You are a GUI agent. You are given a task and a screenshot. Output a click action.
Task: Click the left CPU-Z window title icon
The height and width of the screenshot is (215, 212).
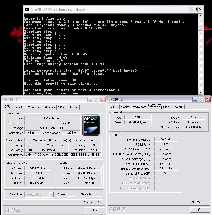5,100
